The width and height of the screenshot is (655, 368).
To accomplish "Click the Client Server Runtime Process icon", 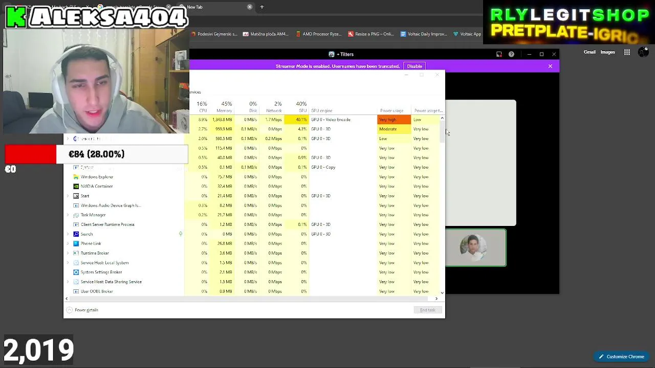I will pyautogui.click(x=76, y=224).
